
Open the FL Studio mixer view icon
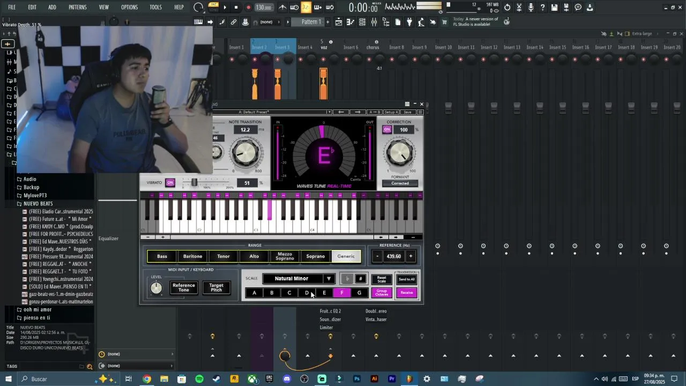coord(374,22)
